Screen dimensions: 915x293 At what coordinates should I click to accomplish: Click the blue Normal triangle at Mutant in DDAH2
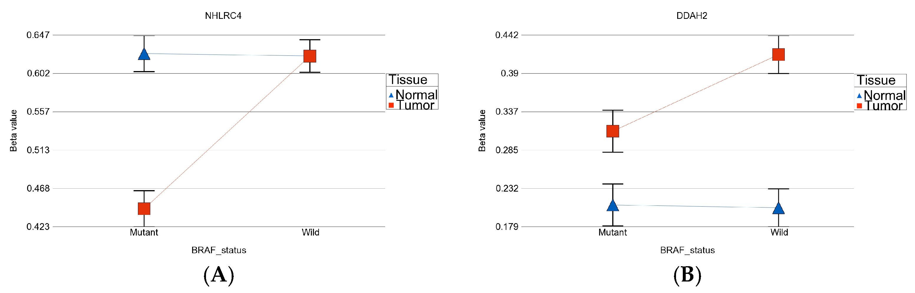click(x=613, y=205)
